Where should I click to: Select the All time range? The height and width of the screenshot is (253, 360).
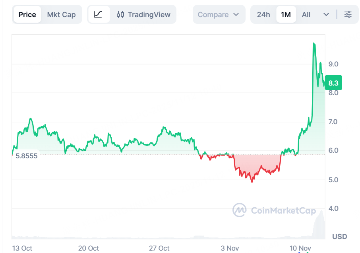coord(306,15)
